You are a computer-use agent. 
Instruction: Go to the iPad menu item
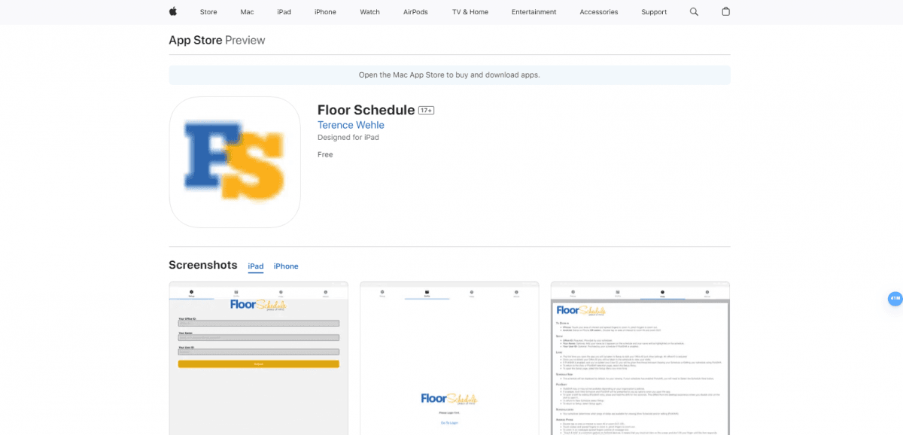click(x=284, y=12)
